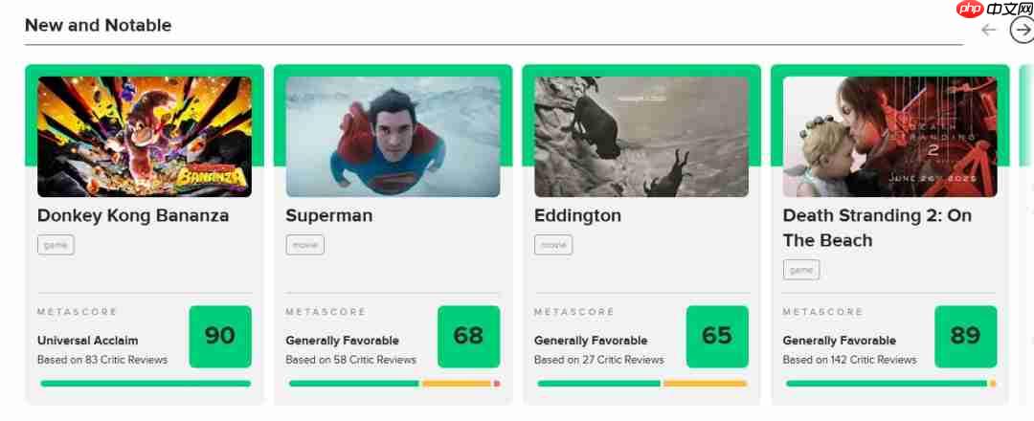Open Death Stranding 2: On The Beach title
The width and height of the screenshot is (1034, 421).
877,228
